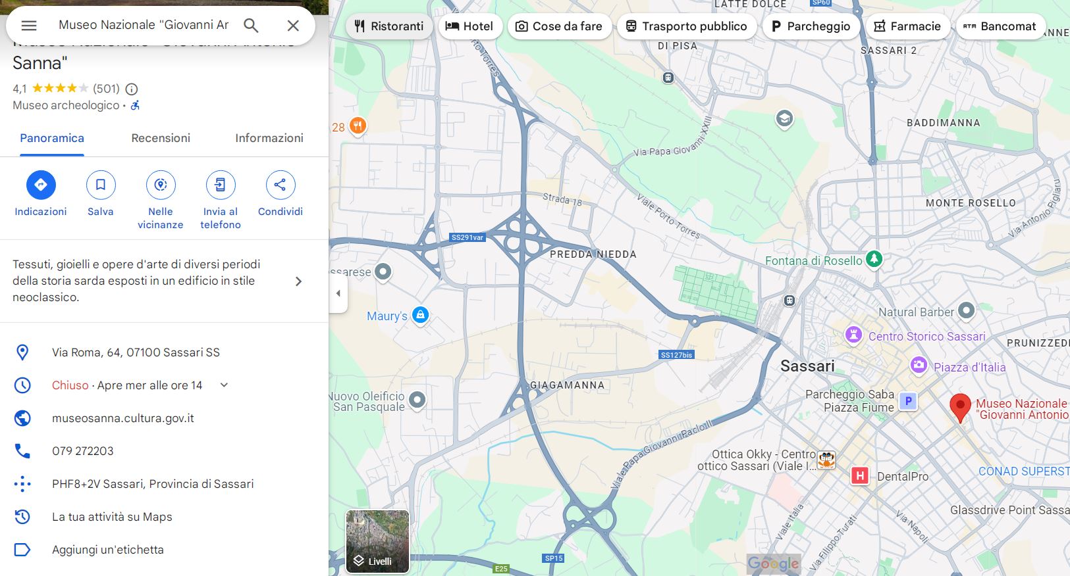
Task: Click the plus code dots icon
Action: [x=22, y=484]
